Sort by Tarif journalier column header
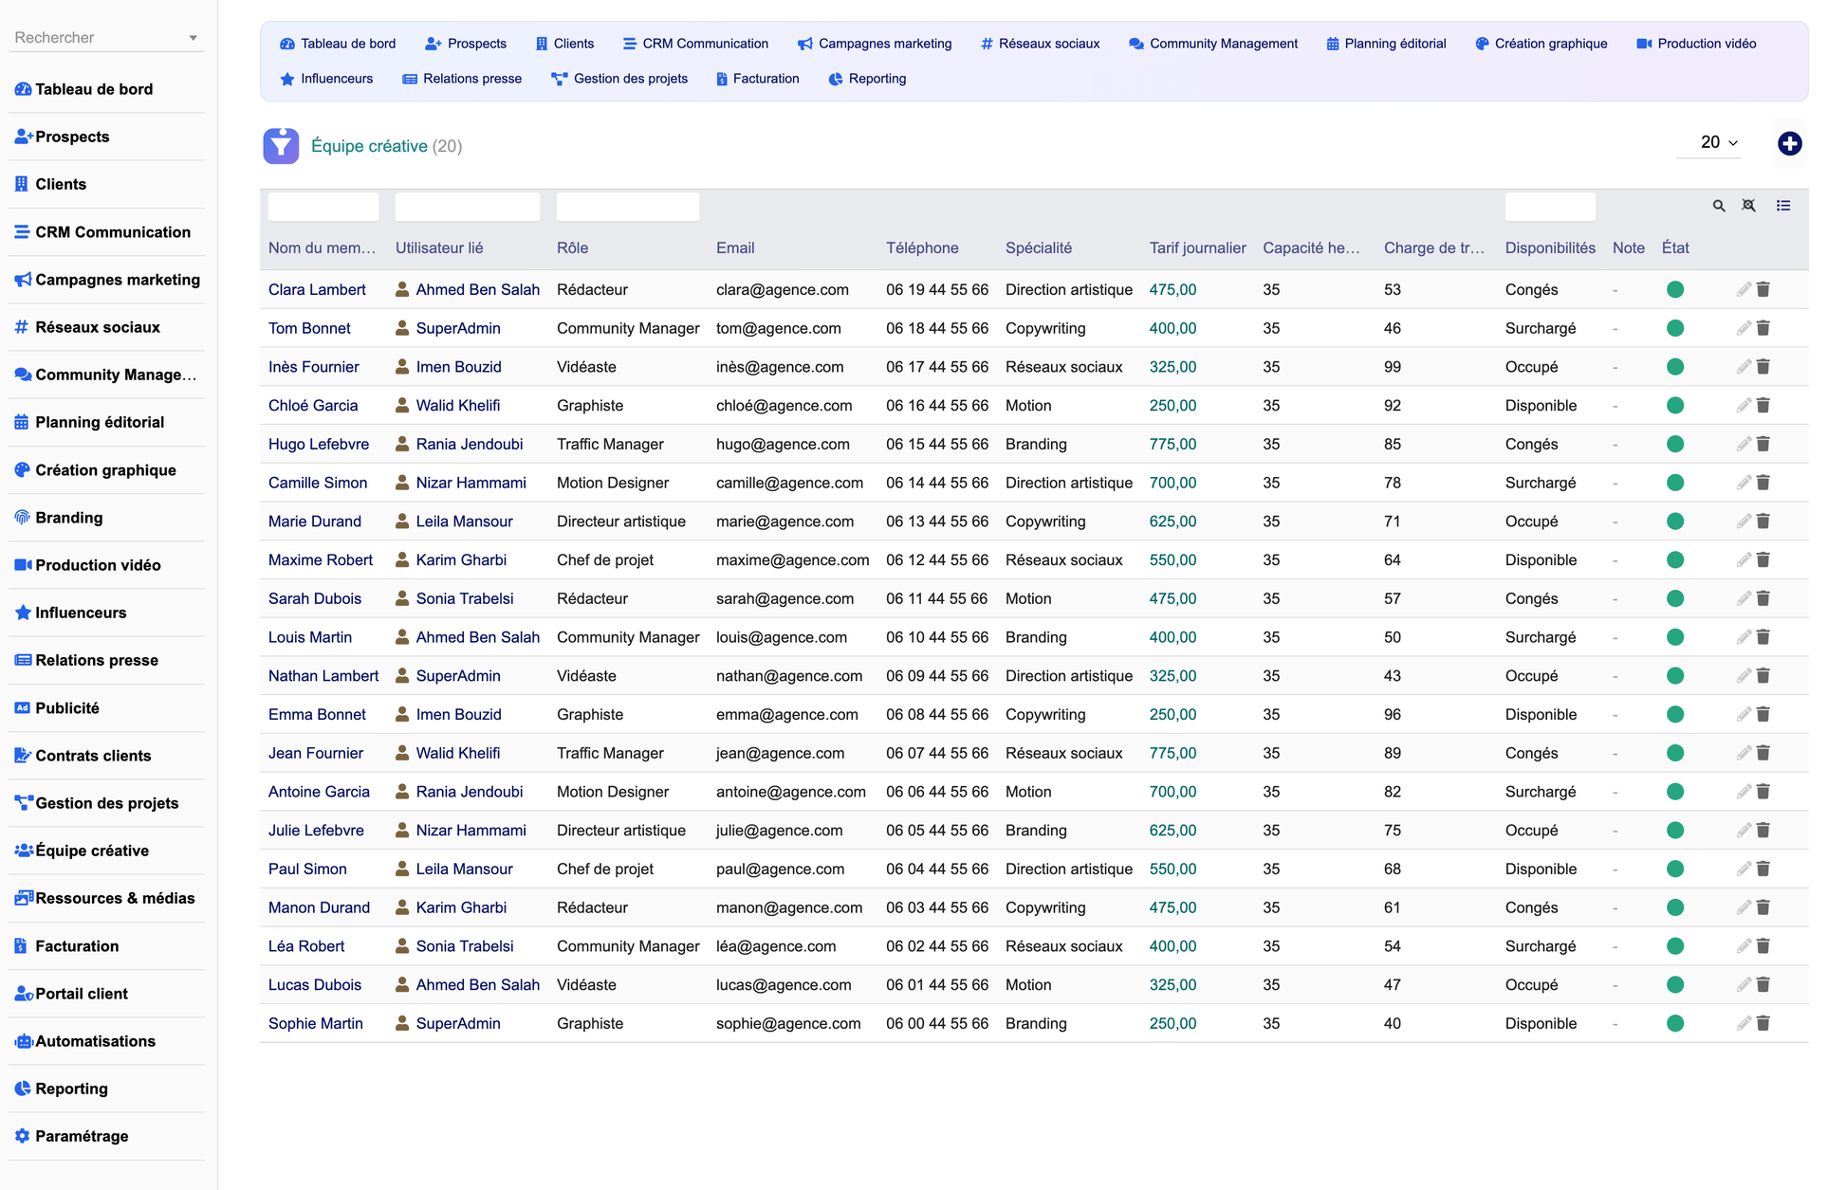The width and height of the screenshot is (1846, 1190). click(1197, 247)
